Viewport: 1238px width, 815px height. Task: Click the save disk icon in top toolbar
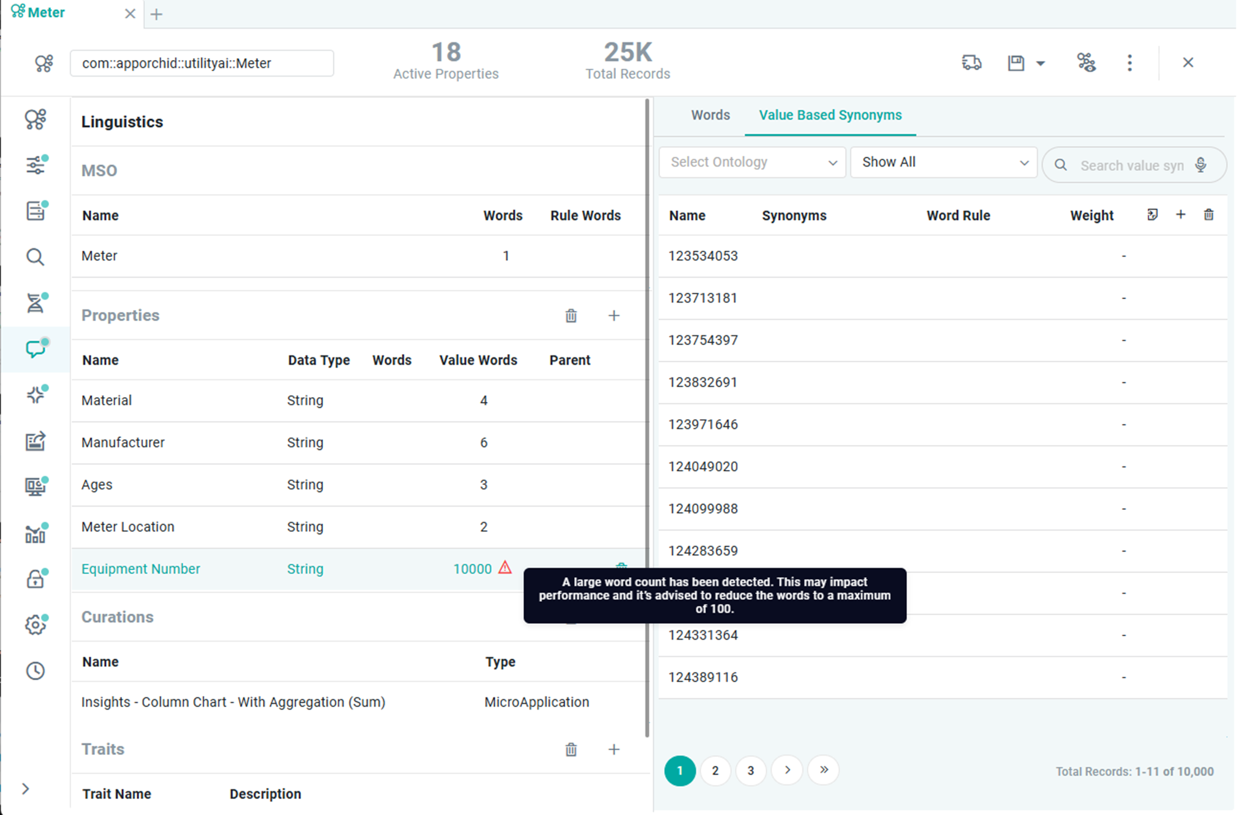(x=1016, y=63)
